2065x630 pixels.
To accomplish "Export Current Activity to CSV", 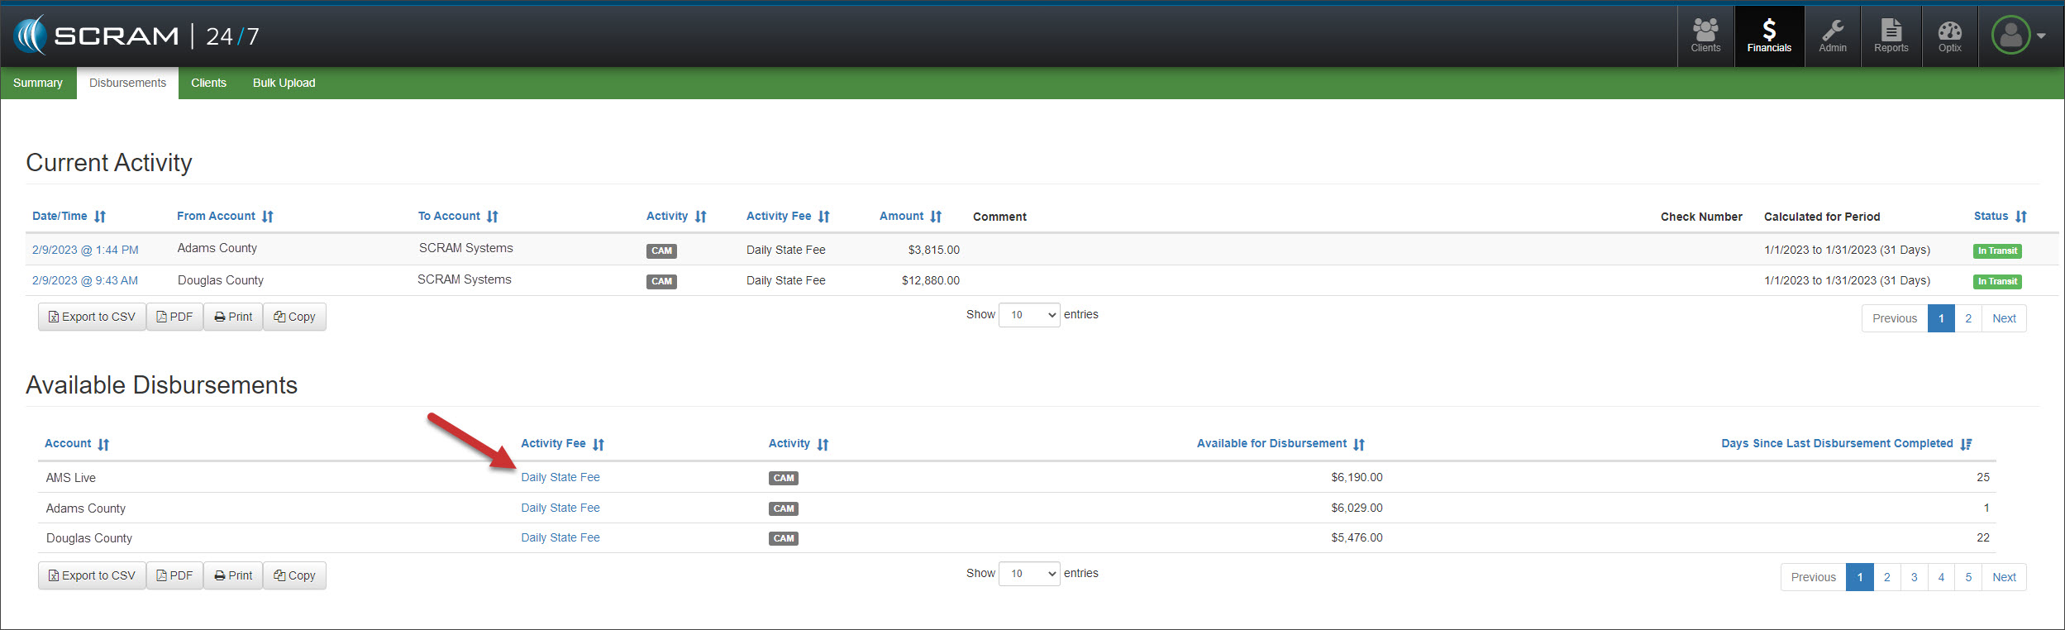I will pos(92,317).
